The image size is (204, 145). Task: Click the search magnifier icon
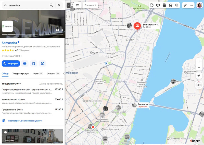point(51,5)
